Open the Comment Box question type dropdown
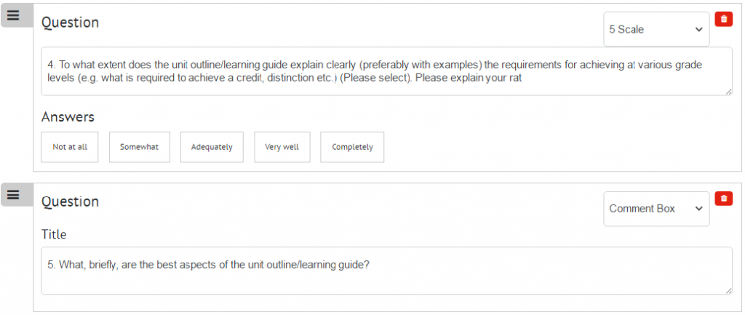Screen dimensions: 745x315 click(x=656, y=209)
